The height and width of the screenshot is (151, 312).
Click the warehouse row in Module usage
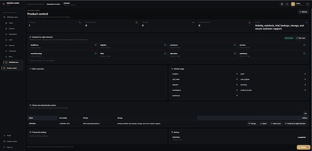205,96
